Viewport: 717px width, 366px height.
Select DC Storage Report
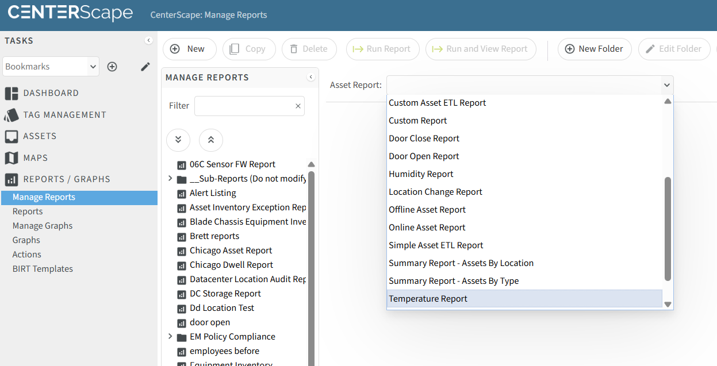click(219, 294)
